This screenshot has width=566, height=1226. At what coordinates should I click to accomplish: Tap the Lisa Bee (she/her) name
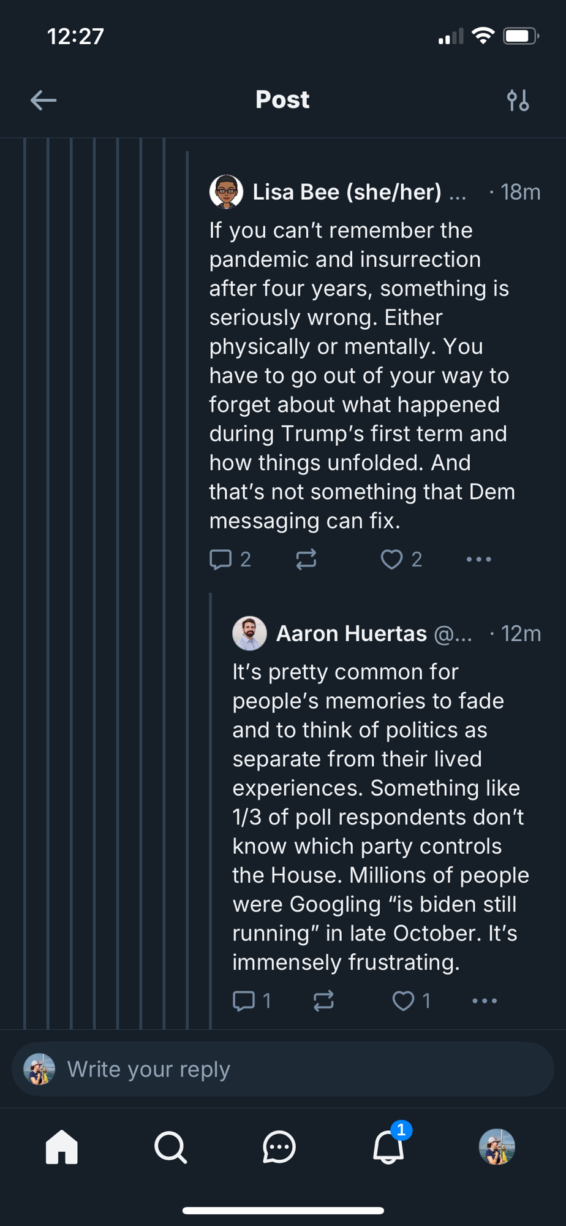coord(347,192)
